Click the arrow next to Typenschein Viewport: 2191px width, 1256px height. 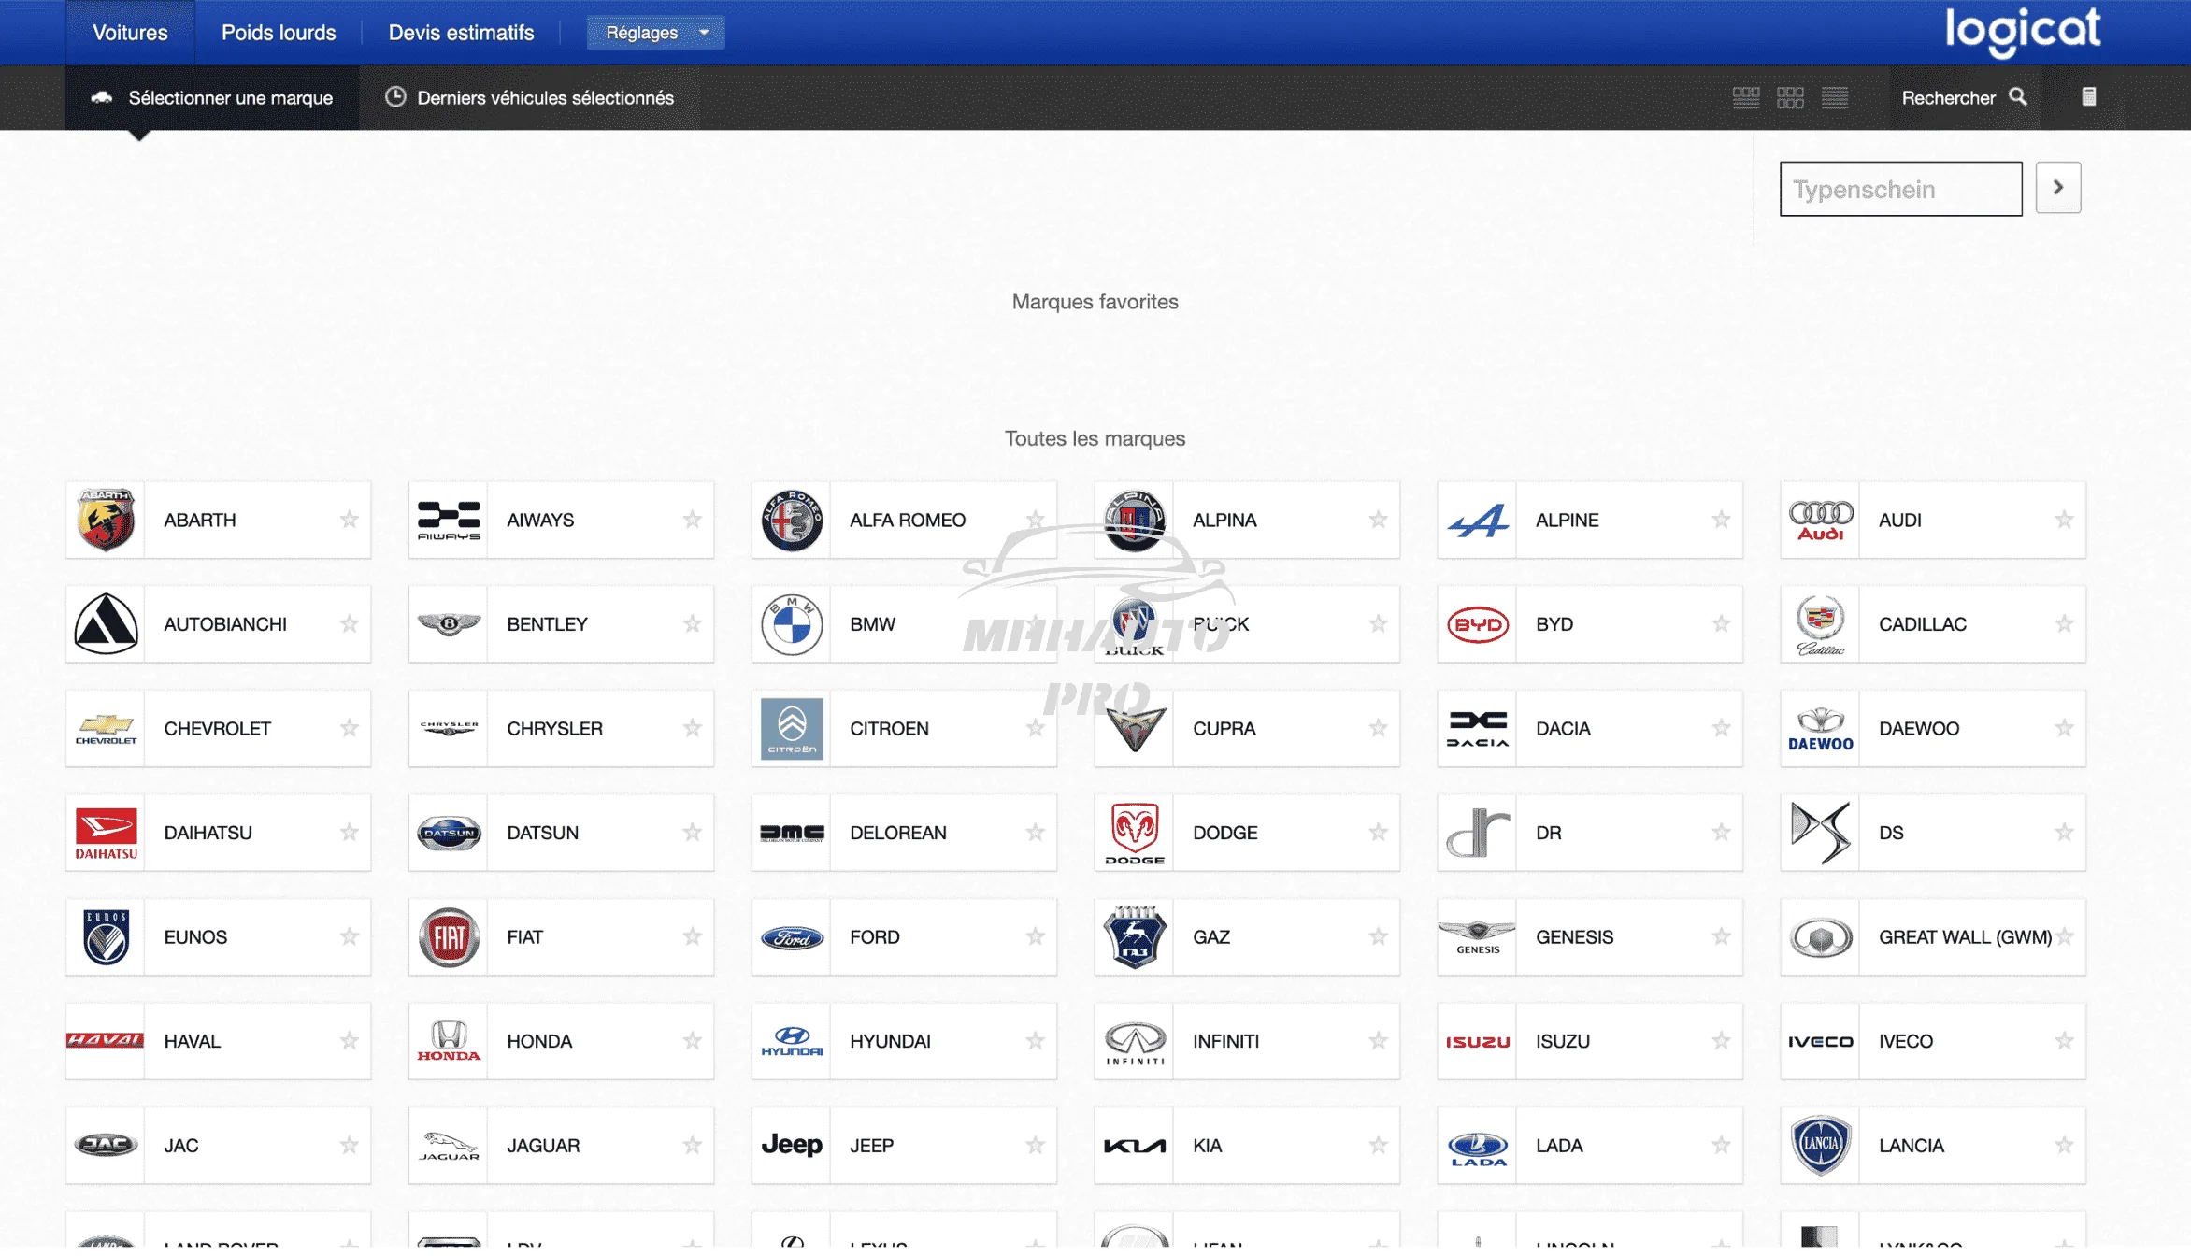coord(2057,188)
